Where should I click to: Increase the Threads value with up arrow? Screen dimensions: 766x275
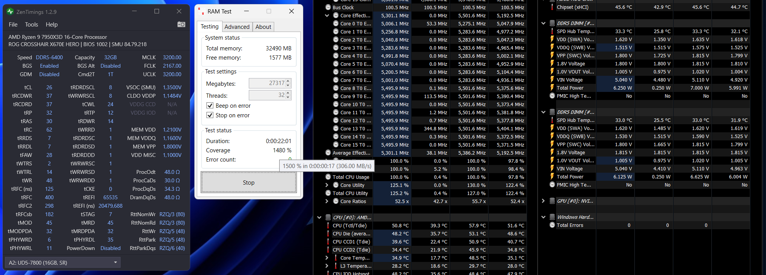288,93
